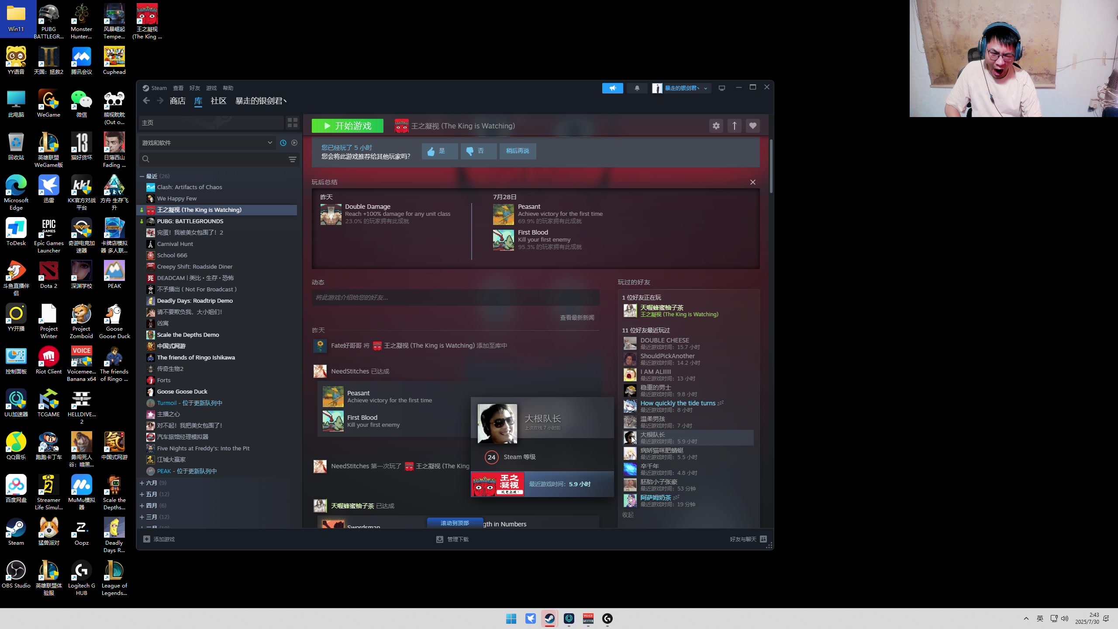
Task: Collapse friends list with 收起
Action: click(x=628, y=515)
